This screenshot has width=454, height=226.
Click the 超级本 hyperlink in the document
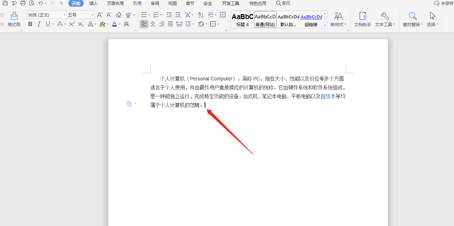(328, 96)
